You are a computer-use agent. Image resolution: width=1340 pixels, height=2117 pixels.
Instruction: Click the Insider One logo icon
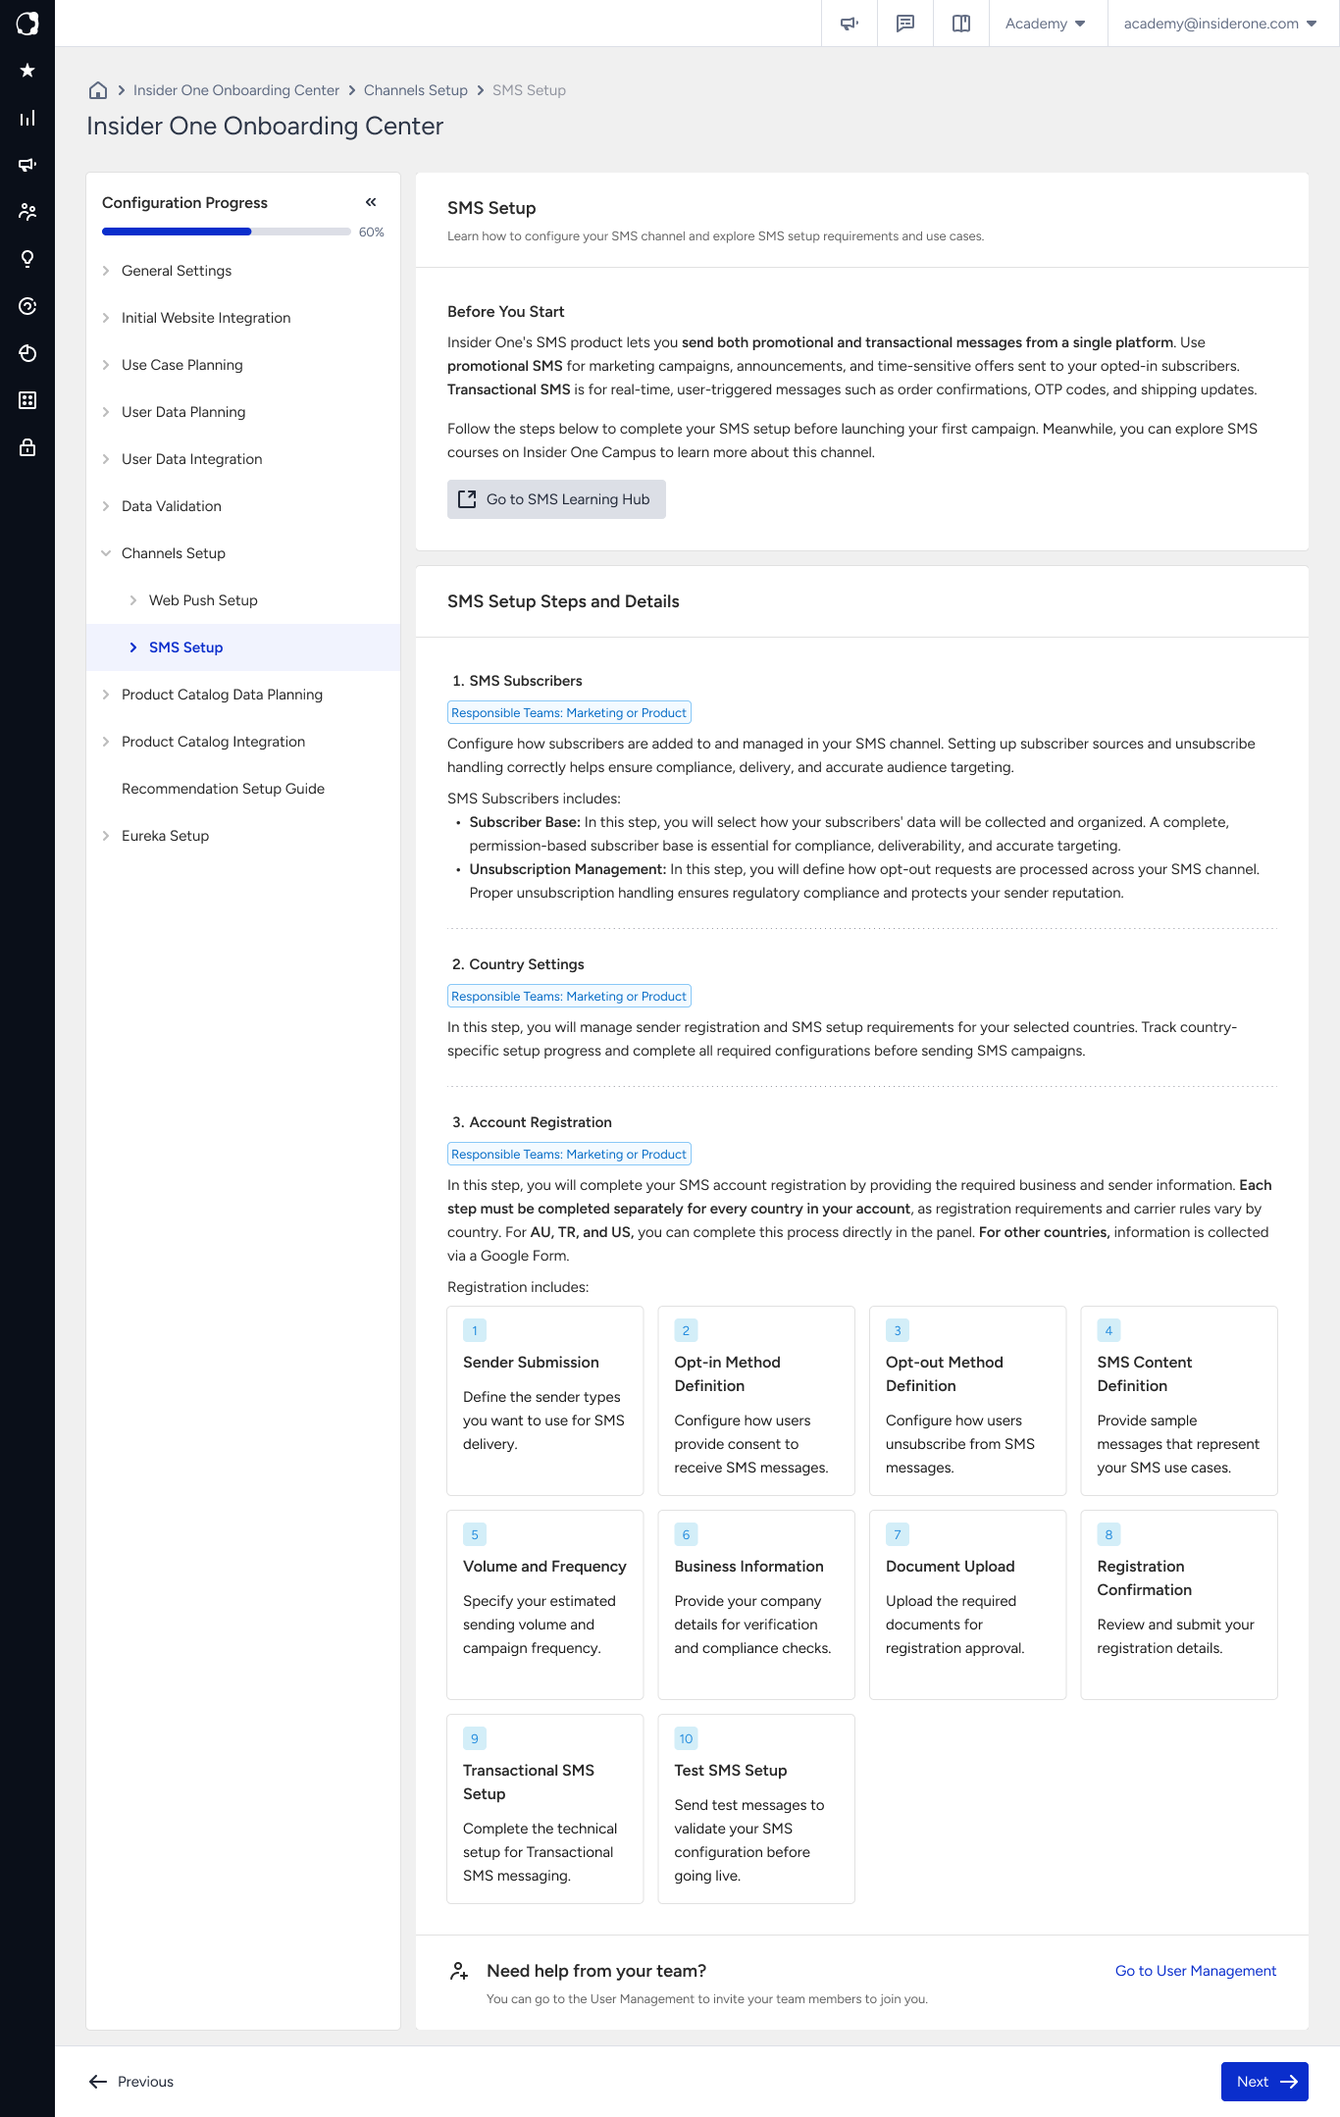(27, 24)
